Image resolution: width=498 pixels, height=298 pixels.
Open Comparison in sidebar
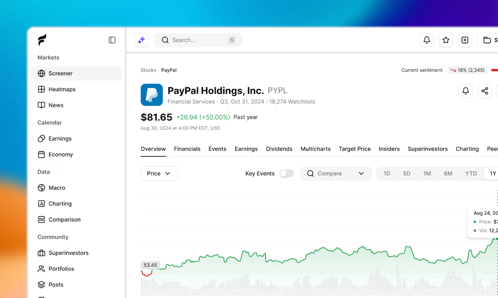click(76, 220)
